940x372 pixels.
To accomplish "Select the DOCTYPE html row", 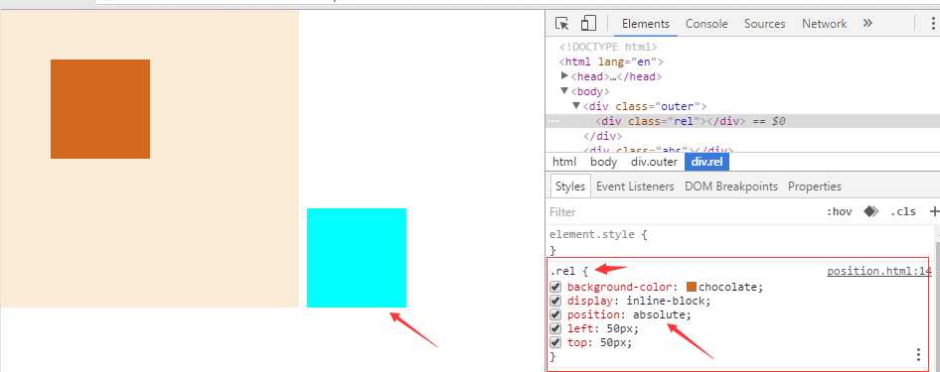I will coord(608,47).
